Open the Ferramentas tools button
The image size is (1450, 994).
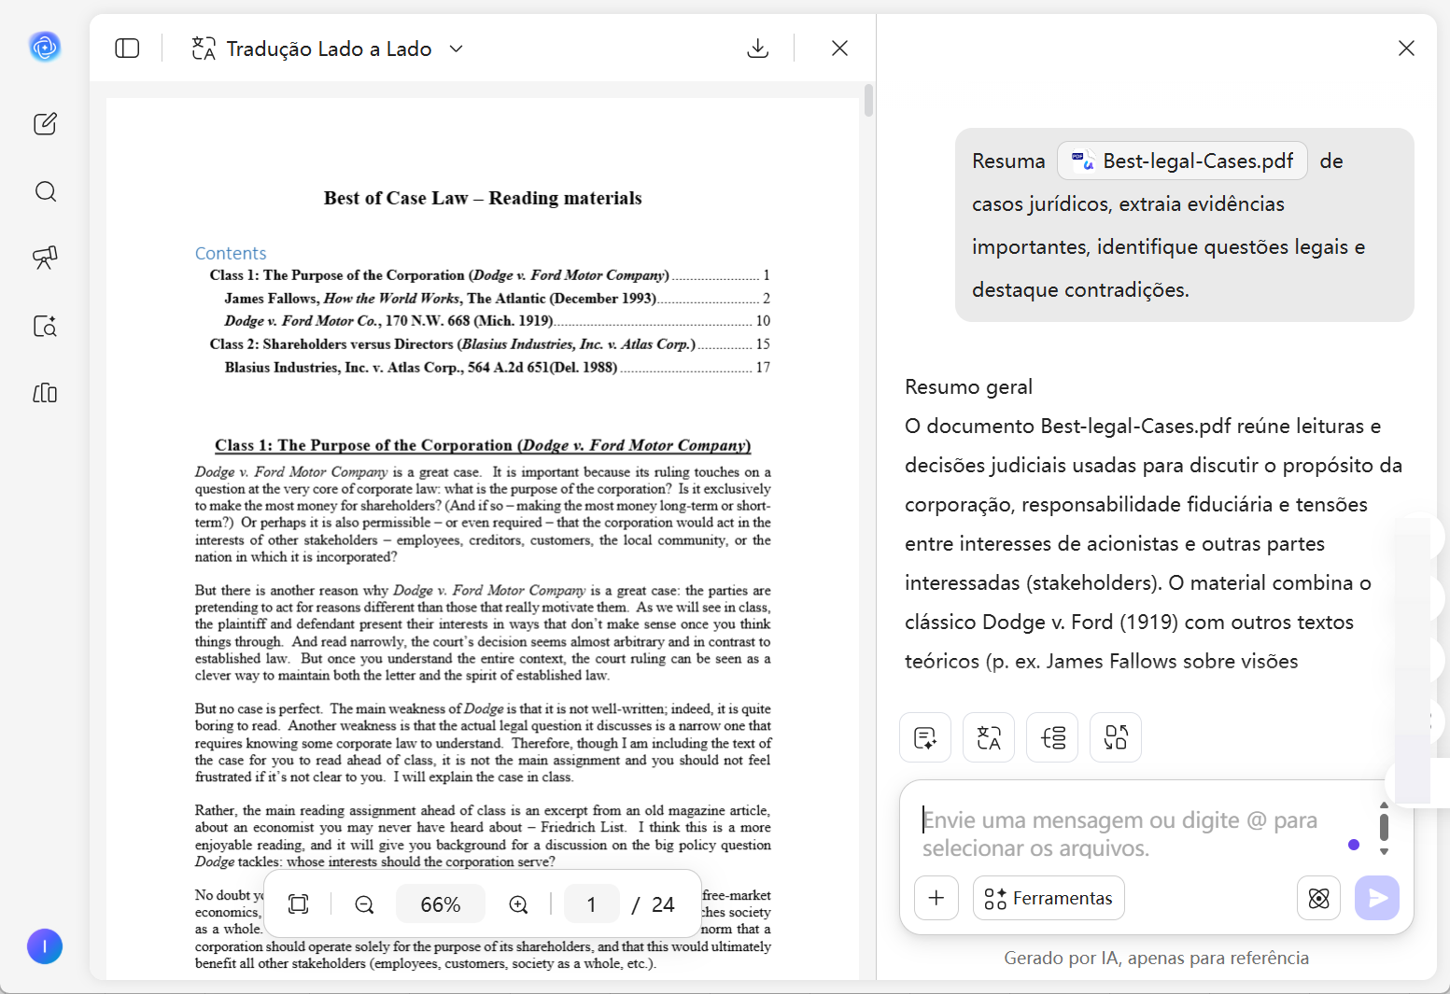(1049, 898)
